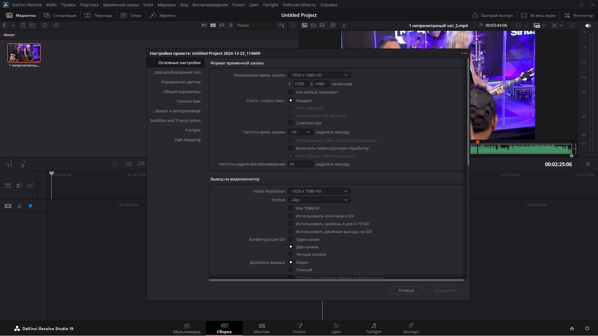Enable Use vertical resolution checkbox
Screen dimensions: 598x336
coord(291,92)
